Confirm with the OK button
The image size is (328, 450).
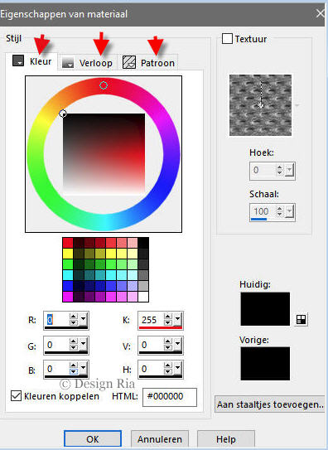tap(93, 439)
